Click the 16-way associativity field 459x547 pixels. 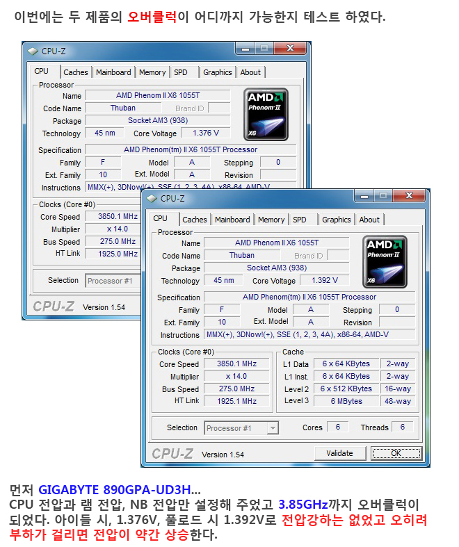398,389
